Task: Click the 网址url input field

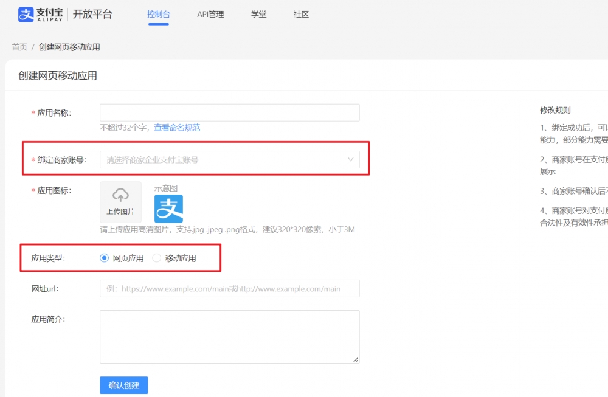Action: click(x=229, y=289)
